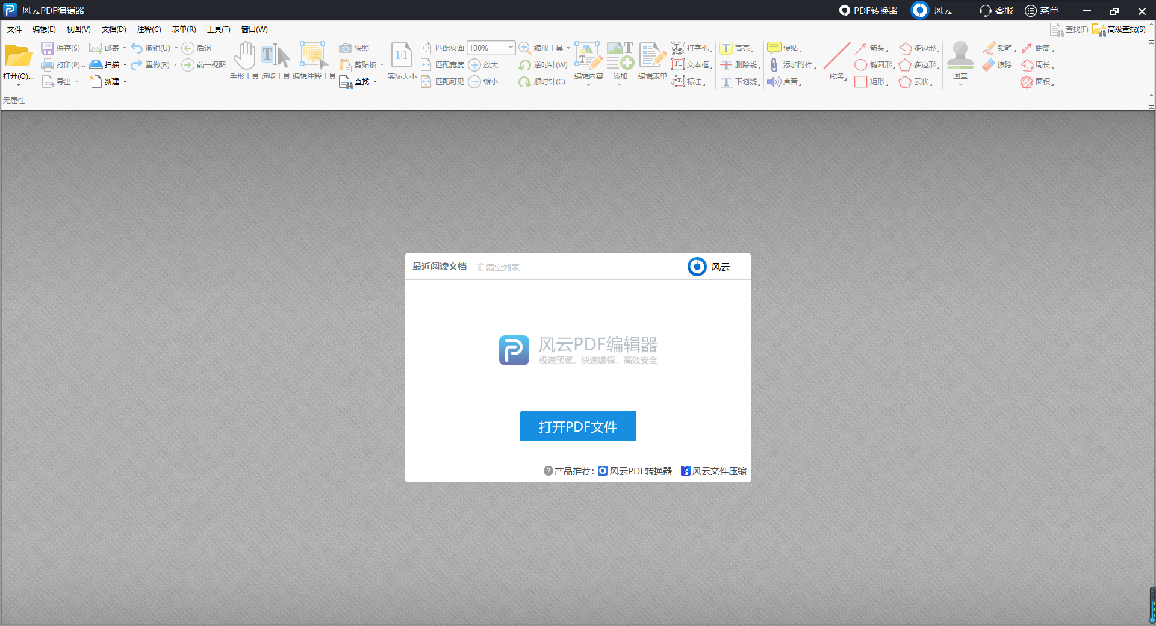Rotate counterclockwise with 逆时针(W)
The image size is (1156, 626).
542,65
